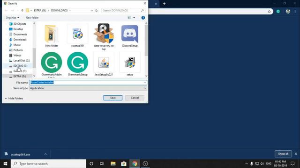Expand the view options dropdown arrow

pos(134,18)
